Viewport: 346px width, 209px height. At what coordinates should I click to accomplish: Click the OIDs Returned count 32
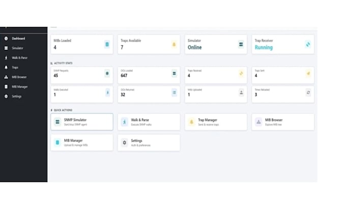123,95
